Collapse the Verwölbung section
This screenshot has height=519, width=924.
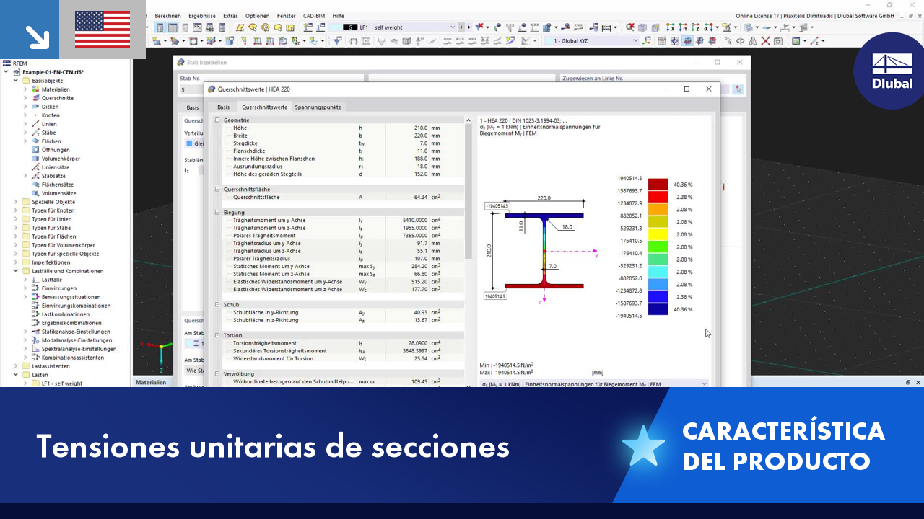click(218, 374)
